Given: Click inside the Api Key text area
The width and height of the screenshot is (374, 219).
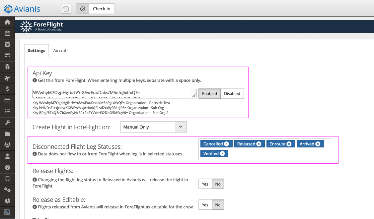Looking at the screenshot, I should point(114,93).
